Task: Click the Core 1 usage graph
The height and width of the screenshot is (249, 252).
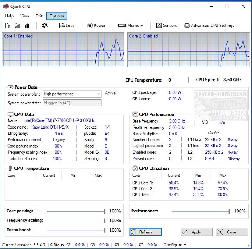Action: tap(63, 50)
